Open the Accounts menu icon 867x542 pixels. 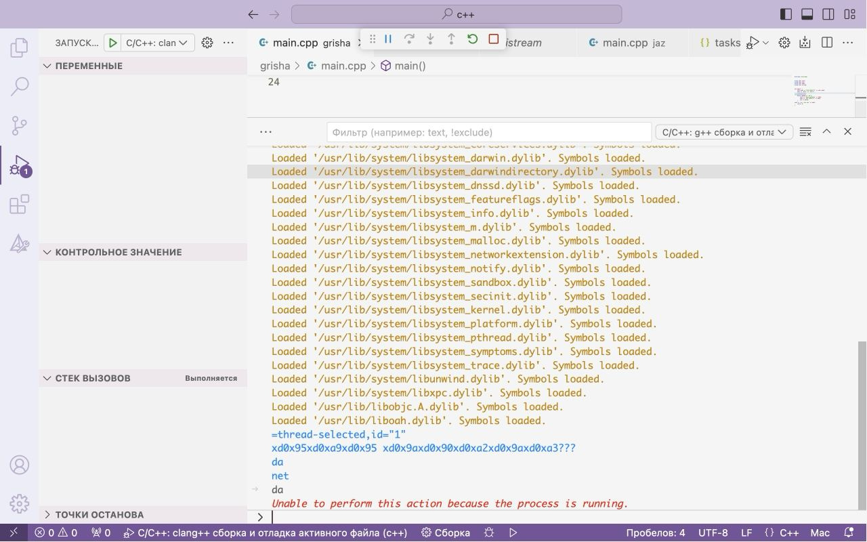pos(20,465)
